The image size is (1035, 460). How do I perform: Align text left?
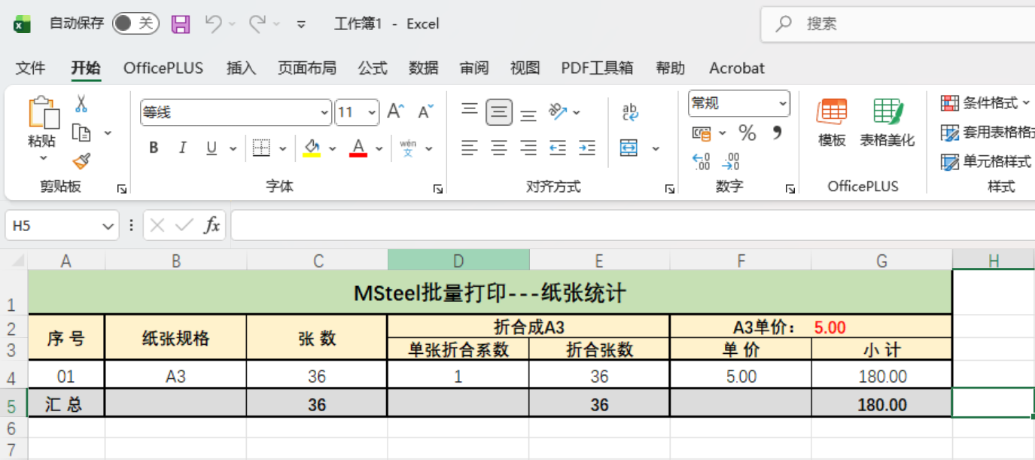click(x=470, y=148)
